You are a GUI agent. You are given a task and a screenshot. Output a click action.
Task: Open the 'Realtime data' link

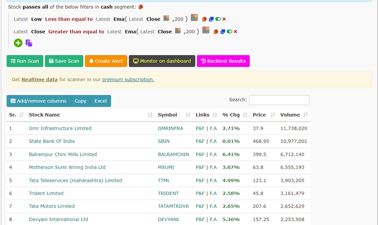[39, 79]
